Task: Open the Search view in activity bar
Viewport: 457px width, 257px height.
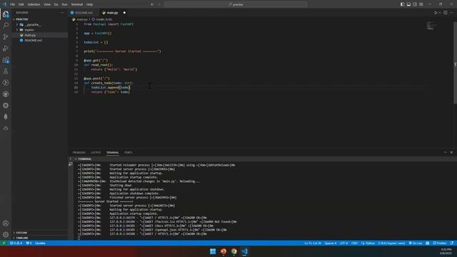Action: (x=6, y=26)
